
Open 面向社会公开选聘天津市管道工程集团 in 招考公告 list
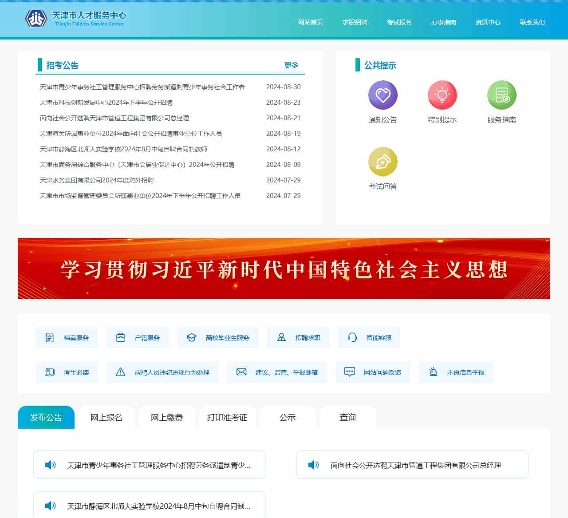(114, 118)
